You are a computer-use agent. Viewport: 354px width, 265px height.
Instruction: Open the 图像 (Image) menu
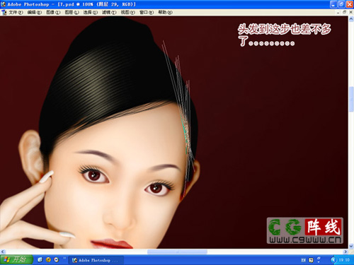tap(53, 12)
